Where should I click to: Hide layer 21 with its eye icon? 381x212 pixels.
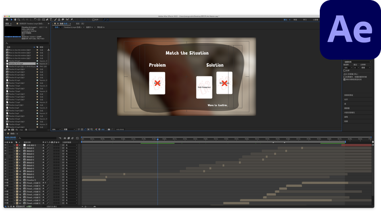(5, 203)
